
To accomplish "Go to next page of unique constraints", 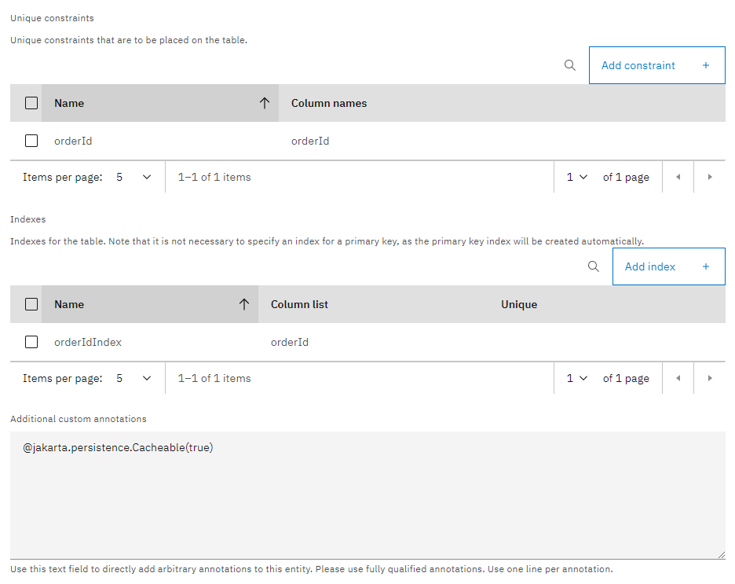I will point(710,177).
